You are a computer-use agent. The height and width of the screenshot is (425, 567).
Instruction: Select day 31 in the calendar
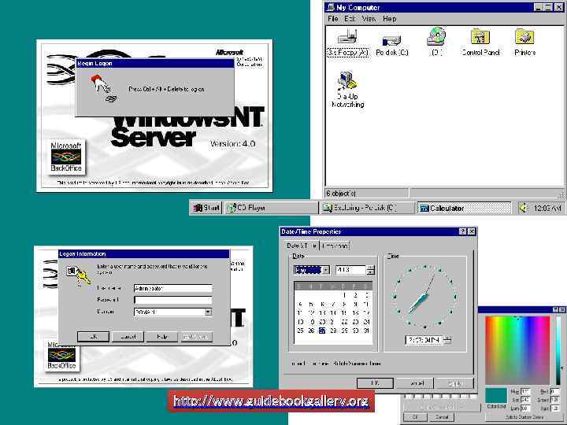point(367,331)
